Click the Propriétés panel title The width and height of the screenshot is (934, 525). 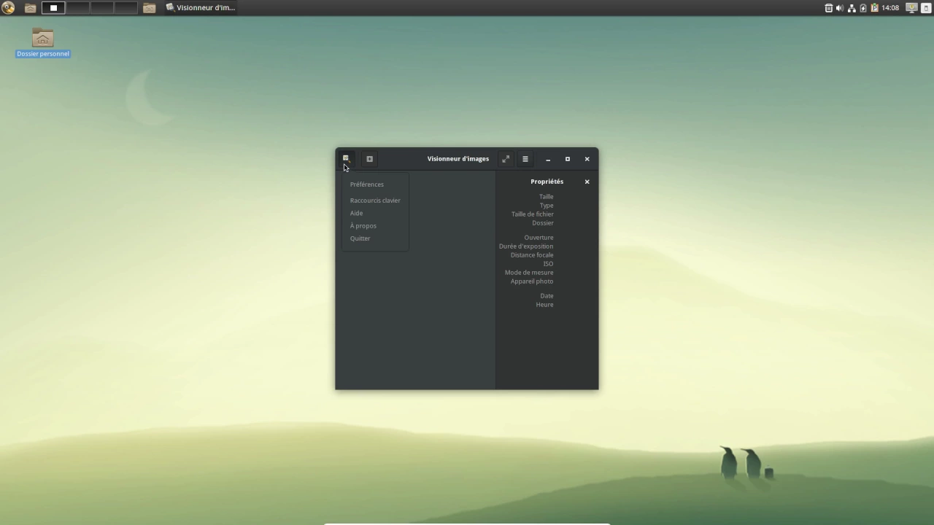click(547, 182)
